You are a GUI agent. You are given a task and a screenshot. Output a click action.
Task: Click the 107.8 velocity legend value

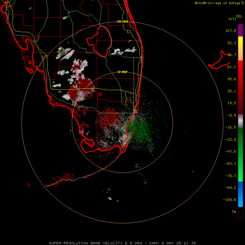(231, 30)
